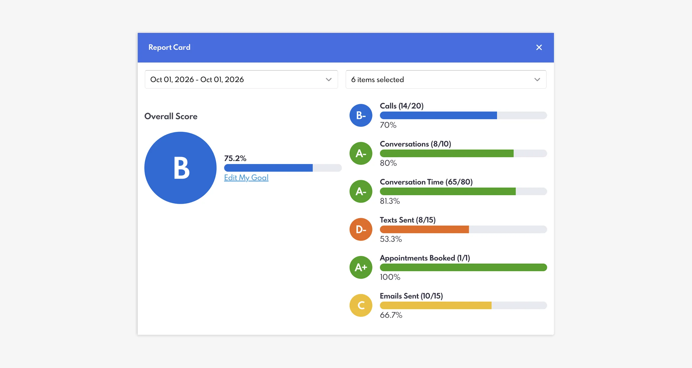Click the 'Conversation Time (65/80)' label
The height and width of the screenshot is (368, 692).
426,182
